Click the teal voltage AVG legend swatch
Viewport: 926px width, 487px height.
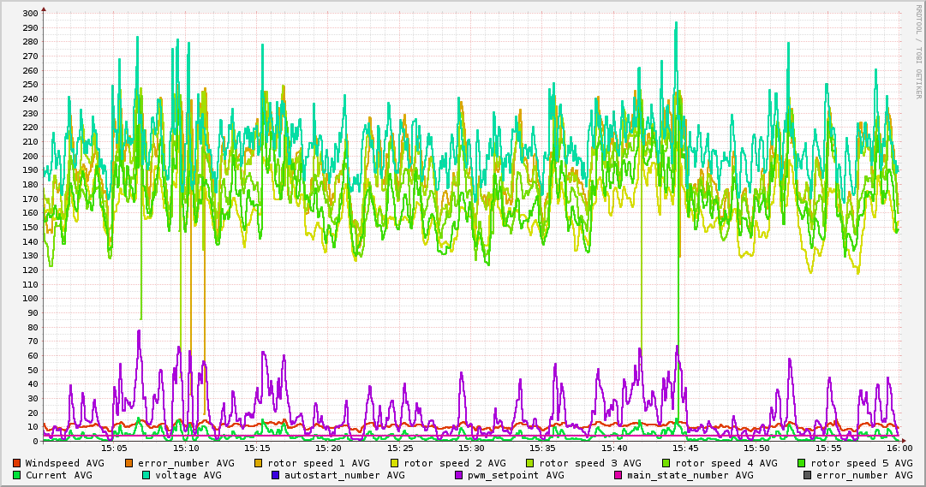[x=146, y=475]
